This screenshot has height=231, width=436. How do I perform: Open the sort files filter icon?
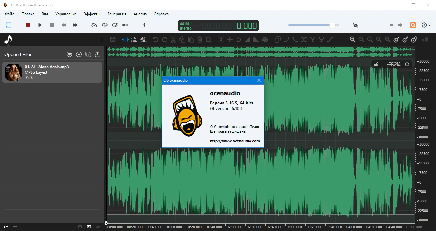(69, 55)
